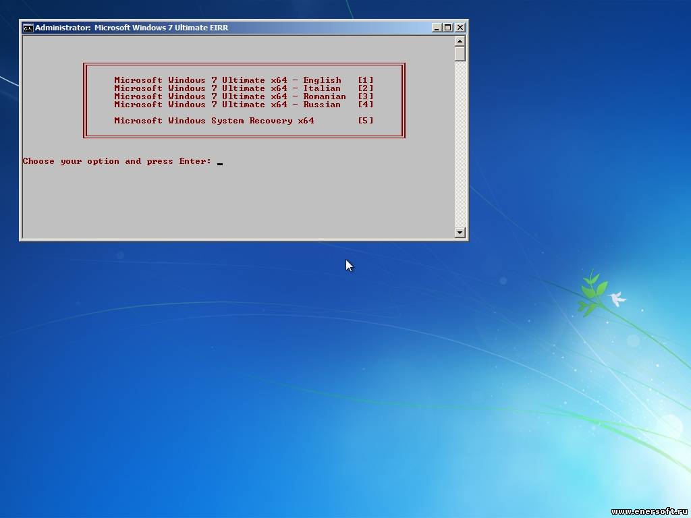Maximize the Administrator console window
The width and height of the screenshot is (691, 518).
[x=448, y=28]
